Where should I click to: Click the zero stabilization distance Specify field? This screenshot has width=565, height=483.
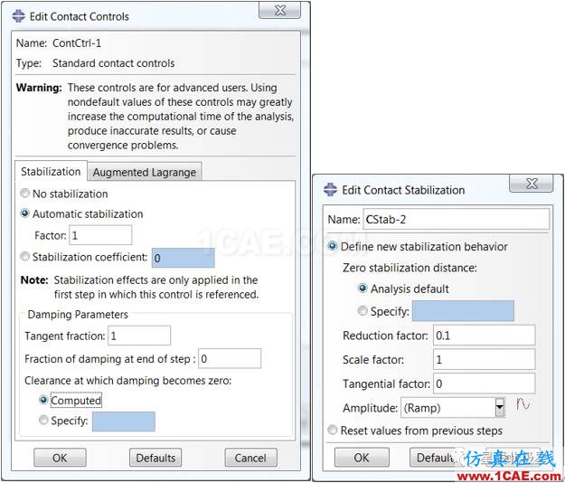463,311
